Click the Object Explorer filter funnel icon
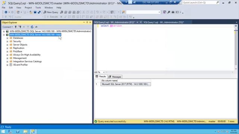 (x=28, y=27)
